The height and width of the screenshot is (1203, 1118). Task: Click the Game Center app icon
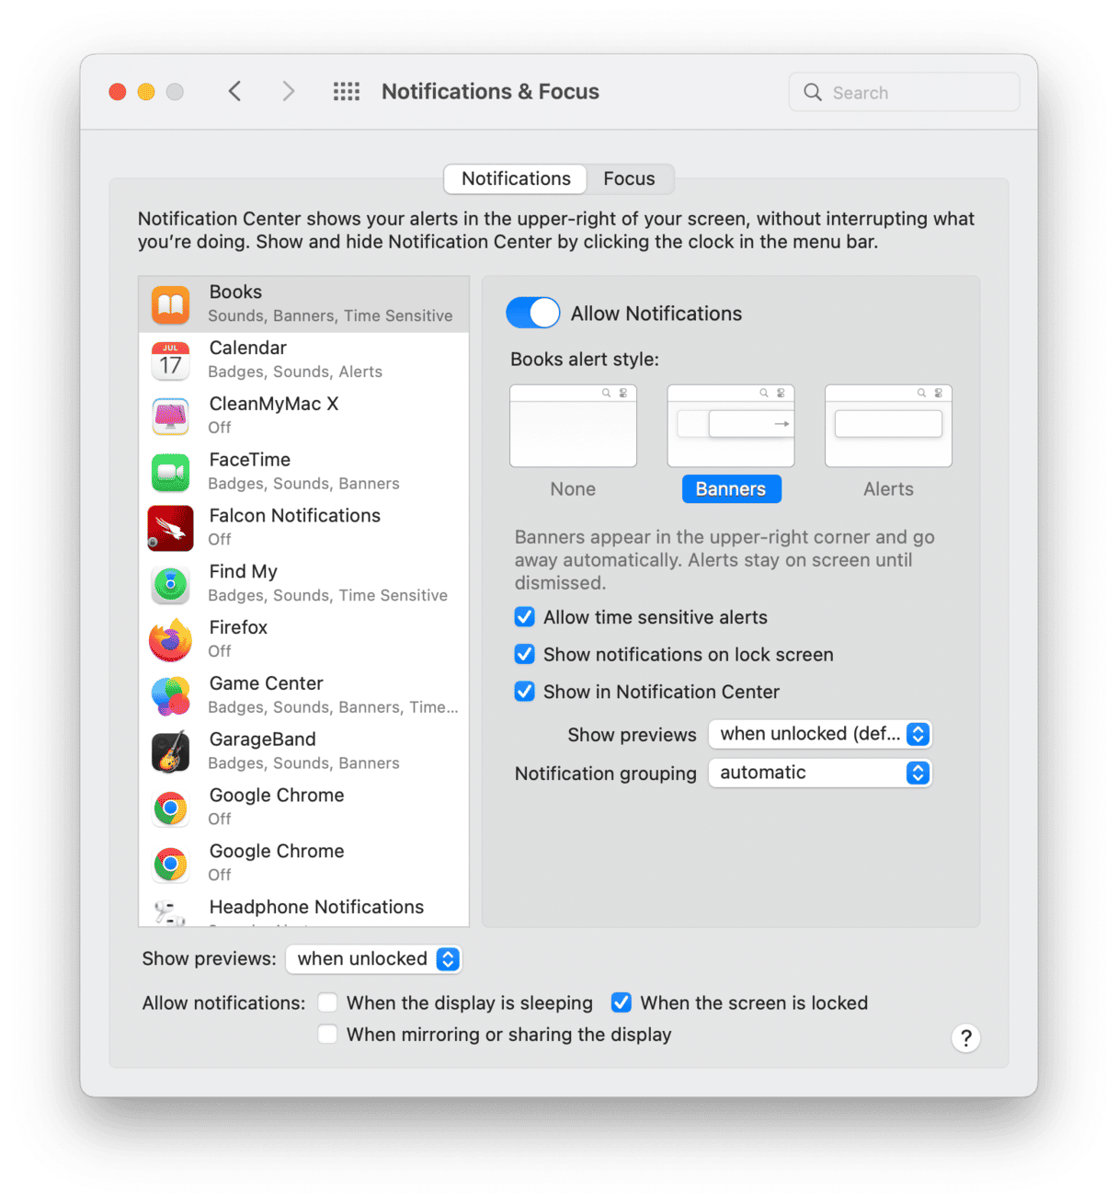[x=171, y=696]
